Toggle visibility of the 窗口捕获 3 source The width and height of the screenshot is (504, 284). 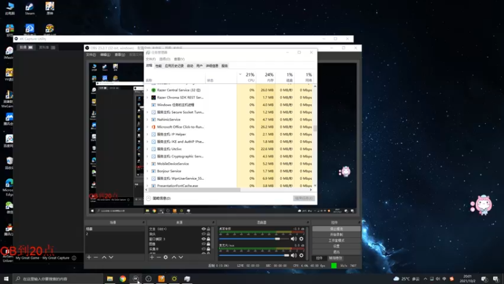point(203,239)
